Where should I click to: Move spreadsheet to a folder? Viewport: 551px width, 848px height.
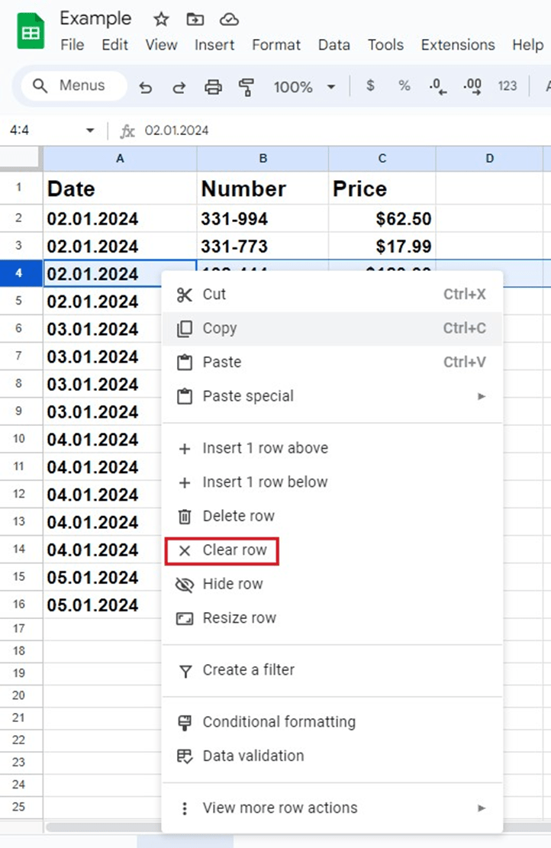tap(194, 18)
